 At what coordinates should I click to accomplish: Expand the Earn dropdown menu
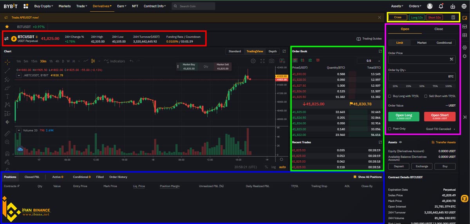122,6
